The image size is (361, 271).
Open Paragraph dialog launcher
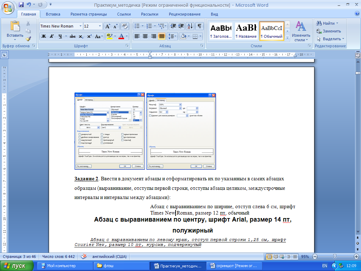click(x=202, y=46)
